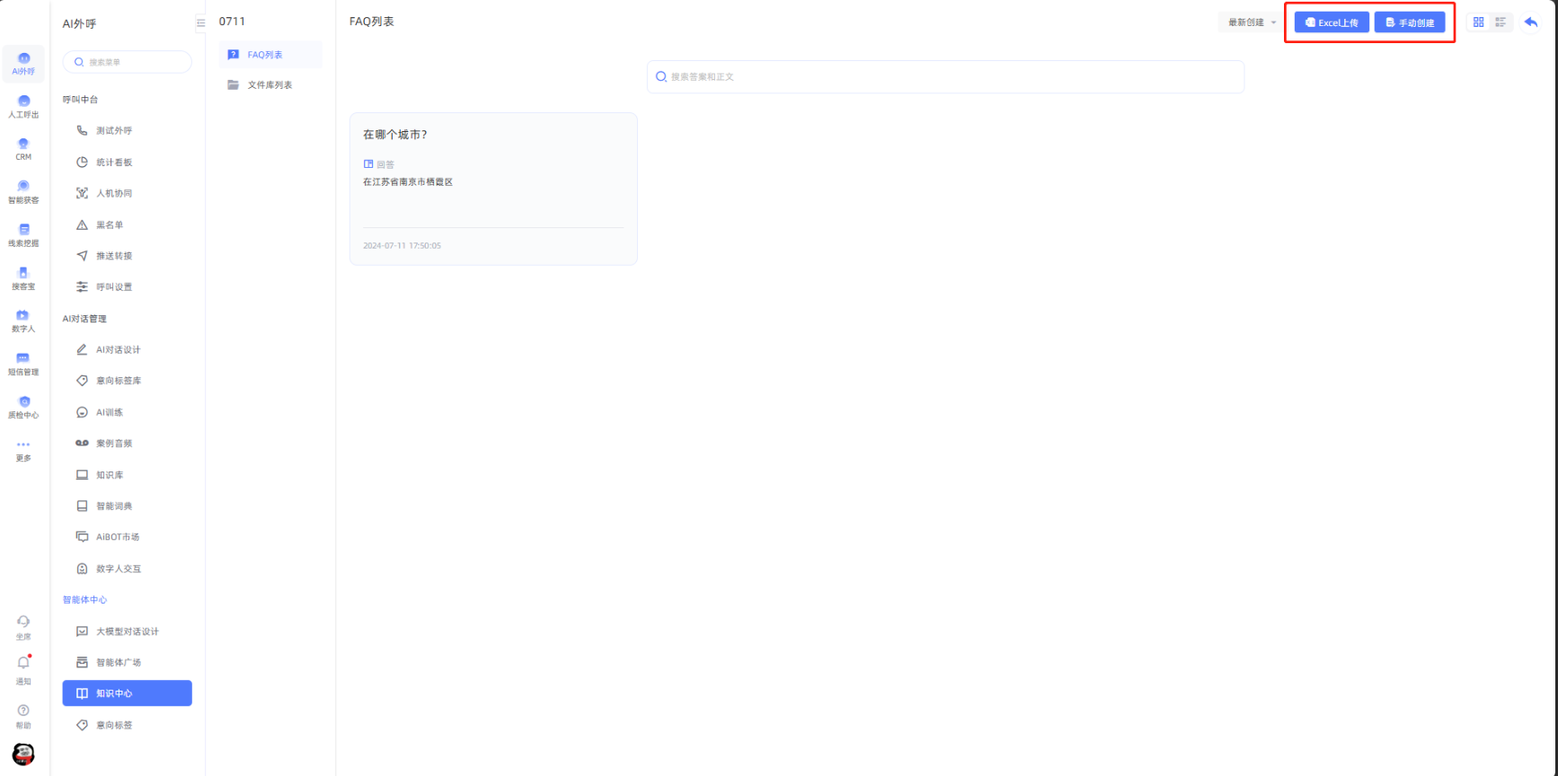This screenshot has width=1558, height=776.
Task: Focus the 搜索答案和正文 search field
Action: pyautogui.click(x=945, y=77)
